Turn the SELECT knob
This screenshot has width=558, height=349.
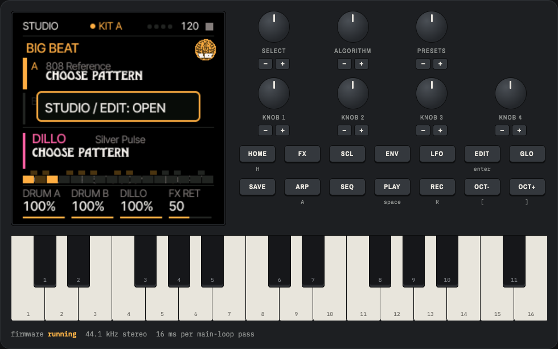pos(274,27)
